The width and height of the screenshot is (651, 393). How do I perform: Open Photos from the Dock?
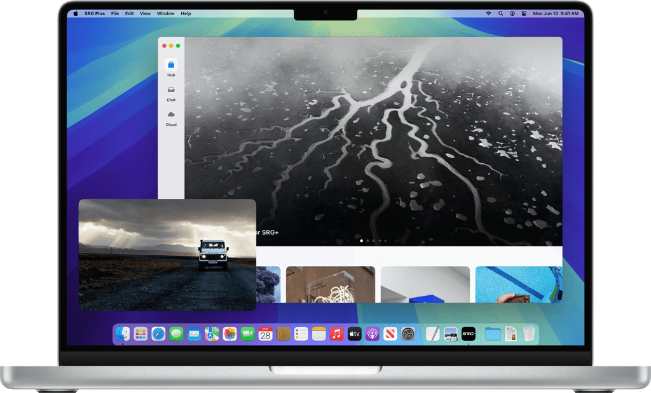coord(230,334)
